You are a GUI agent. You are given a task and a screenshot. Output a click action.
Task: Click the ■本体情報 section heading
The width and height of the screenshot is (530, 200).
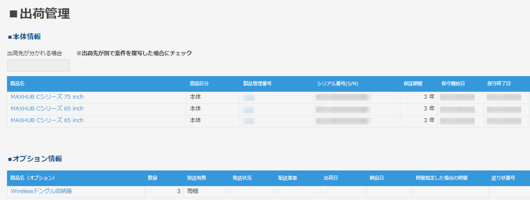tap(25, 37)
